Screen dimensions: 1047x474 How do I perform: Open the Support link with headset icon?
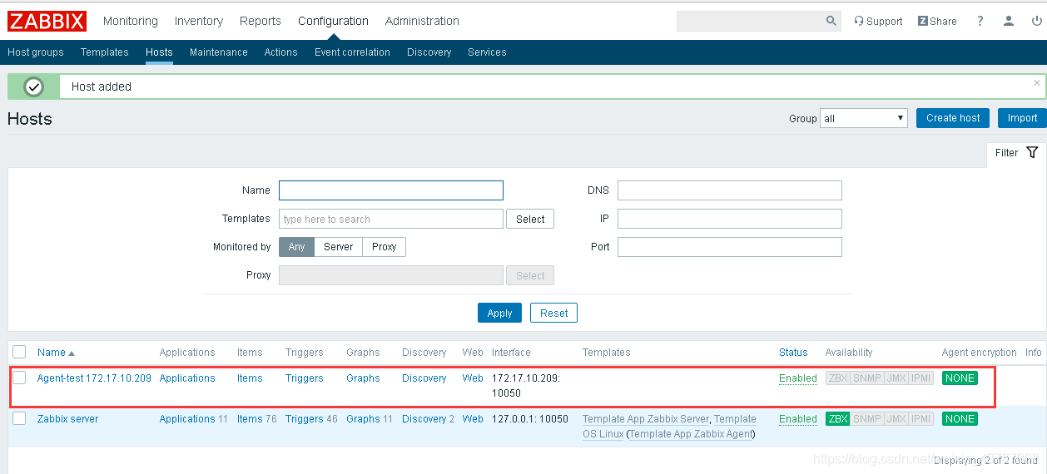tap(878, 21)
